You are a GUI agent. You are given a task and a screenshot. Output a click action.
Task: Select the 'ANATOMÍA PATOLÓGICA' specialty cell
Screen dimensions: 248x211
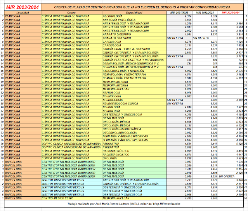134,20
